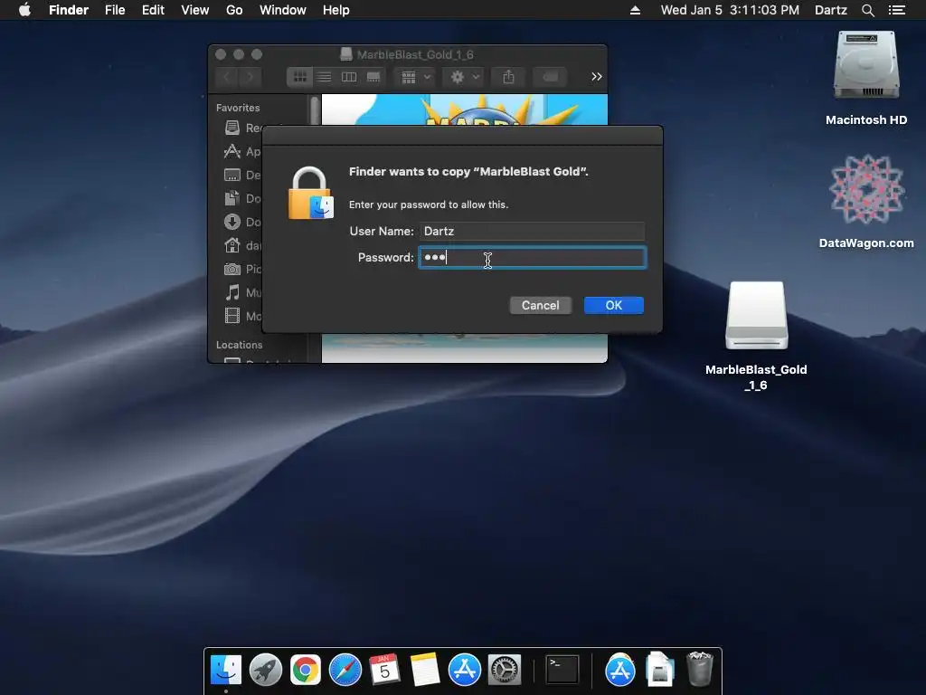Select the DataWagon.com desktop icon
Image resolution: width=926 pixels, height=695 pixels.
pyautogui.click(x=865, y=189)
